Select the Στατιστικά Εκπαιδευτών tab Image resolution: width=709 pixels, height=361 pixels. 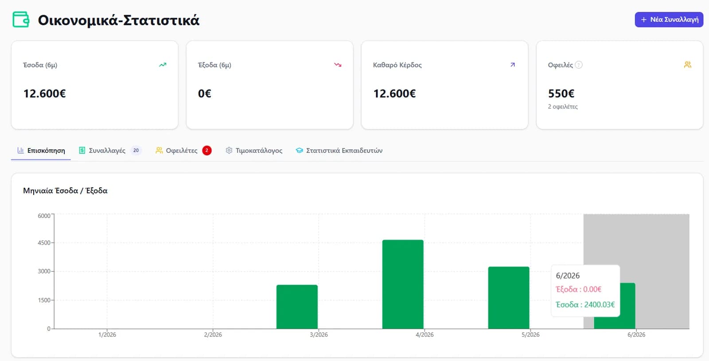pyautogui.click(x=339, y=151)
